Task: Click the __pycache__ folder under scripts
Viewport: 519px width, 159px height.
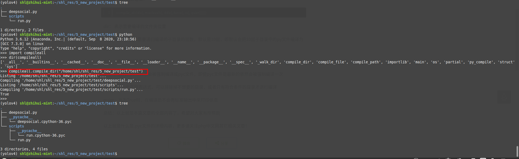Action: click(x=29, y=131)
